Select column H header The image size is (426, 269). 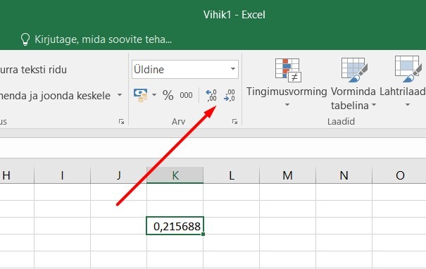pos(17,175)
